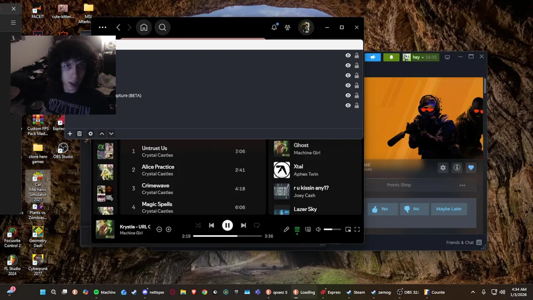Open the Spotify miniplayer

click(x=348, y=229)
